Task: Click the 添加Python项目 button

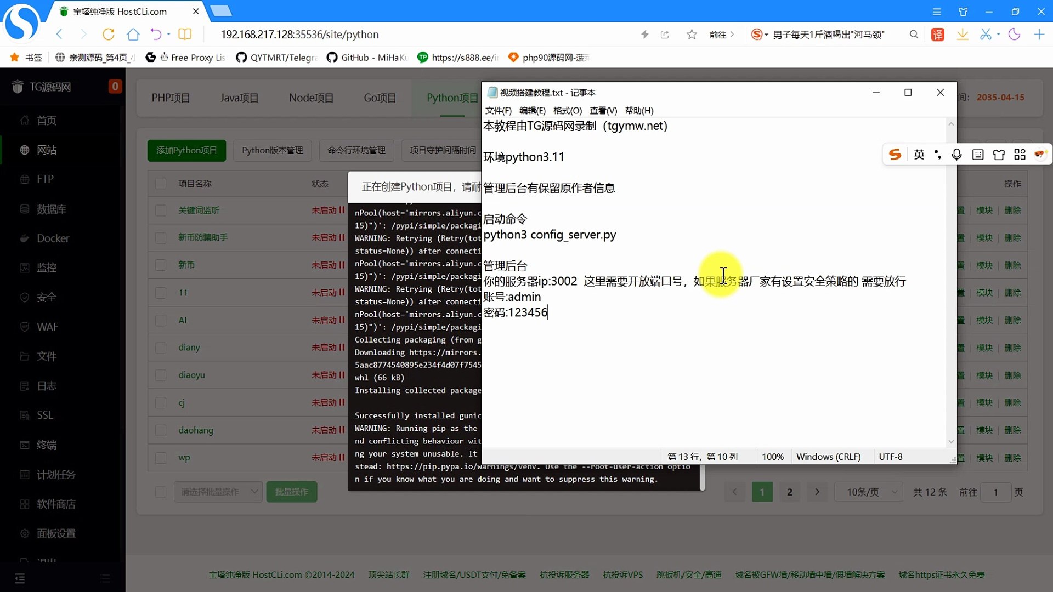Action: (x=186, y=150)
